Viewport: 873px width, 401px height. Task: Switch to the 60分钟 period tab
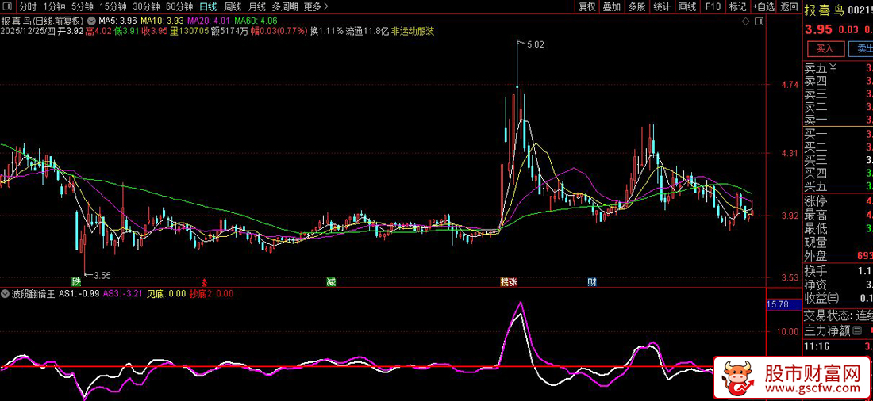[179, 6]
